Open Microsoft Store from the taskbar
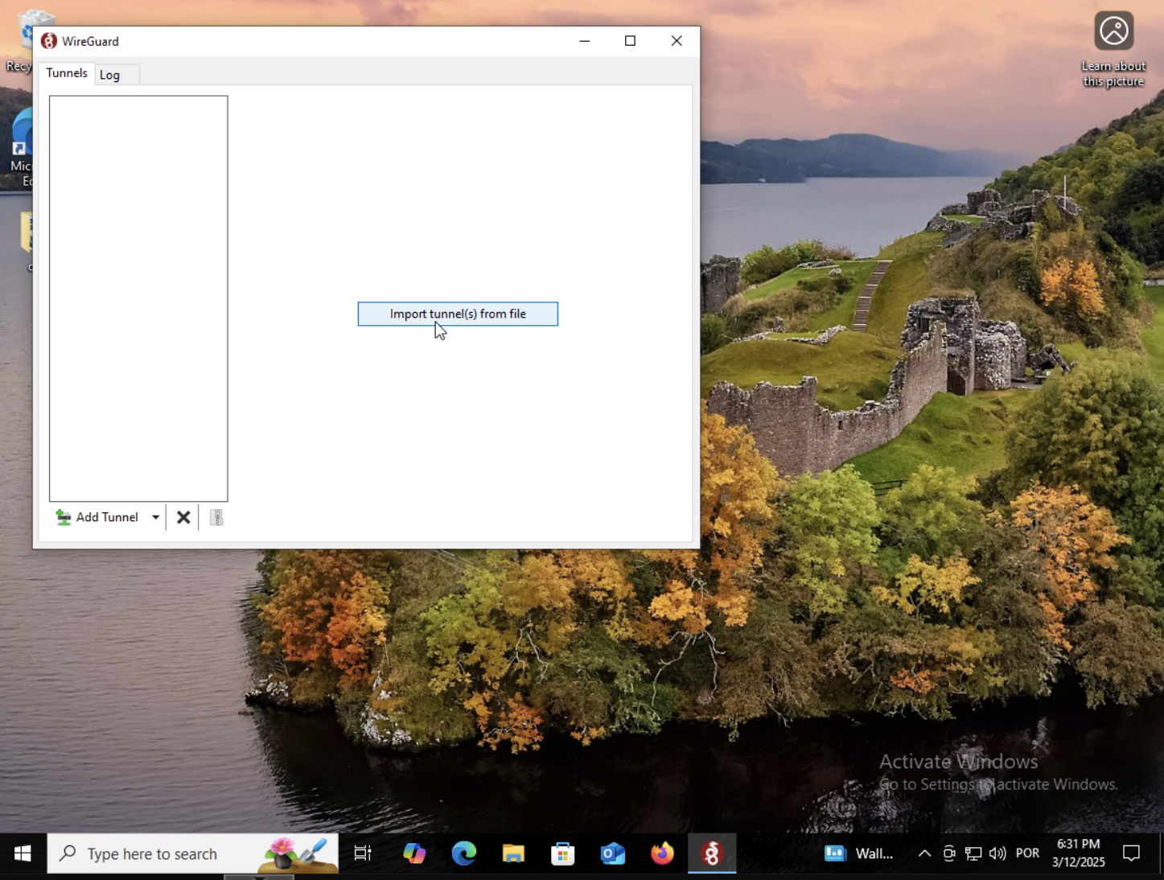Screen dimensions: 1164x880 click(x=563, y=853)
